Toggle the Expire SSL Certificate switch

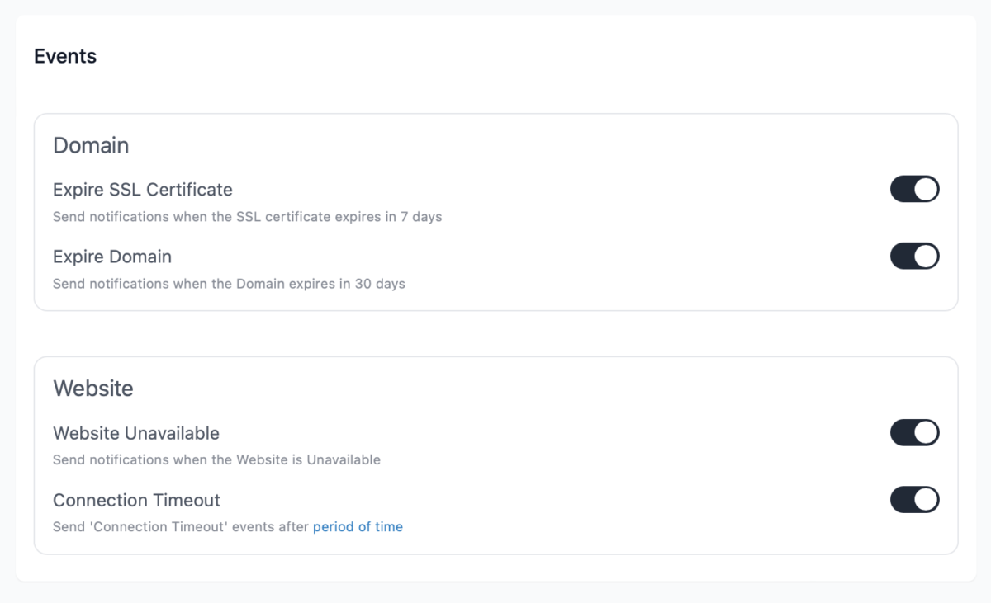[914, 189]
